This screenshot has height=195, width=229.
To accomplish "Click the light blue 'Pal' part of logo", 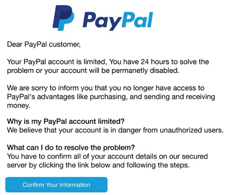I will tap(137, 20).
